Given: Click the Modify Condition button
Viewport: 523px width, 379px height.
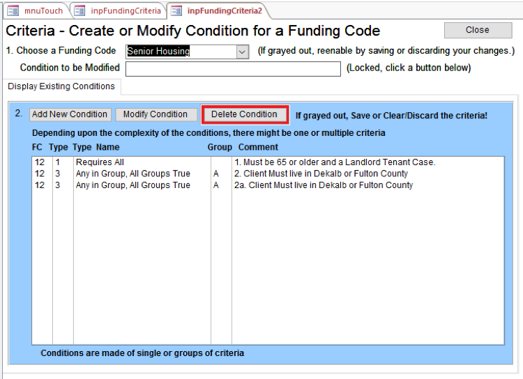Looking at the screenshot, I should click(x=156, y=114).
